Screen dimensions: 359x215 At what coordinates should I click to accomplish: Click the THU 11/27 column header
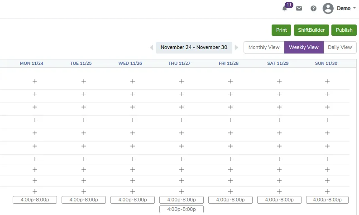[179, 64]
